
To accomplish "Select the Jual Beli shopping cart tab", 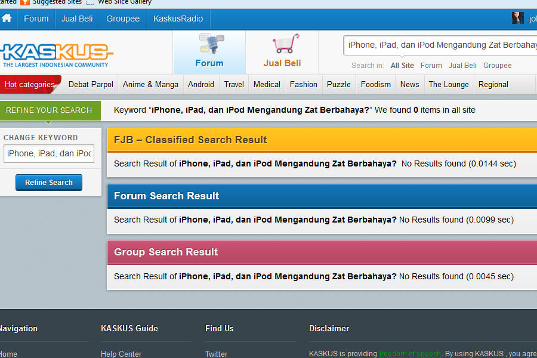I will [282, 52].
